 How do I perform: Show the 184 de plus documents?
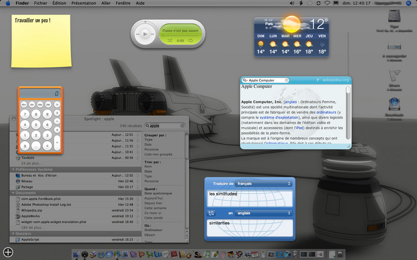[x=33, y=228]
